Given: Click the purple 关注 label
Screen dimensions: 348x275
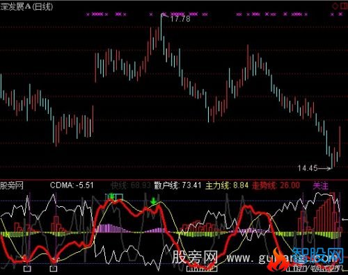Looking at the screenshot, I should pyautogui.click(x=321, y=185).
